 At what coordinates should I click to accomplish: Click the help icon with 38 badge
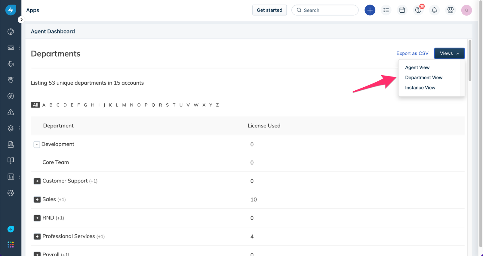coord(418,10)
